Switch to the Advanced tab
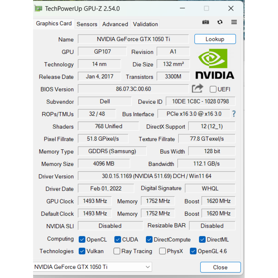This screenshot has height=278, width=278. pos(115,24)
